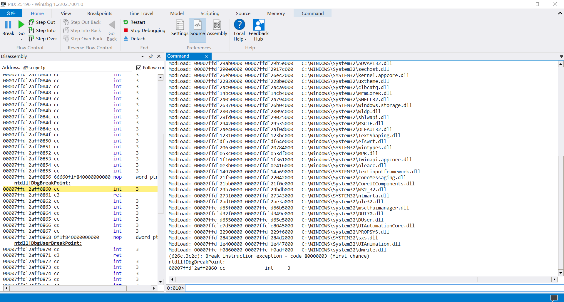
Task: Click Command output scroll up arrow
Action: pos(561,64)
